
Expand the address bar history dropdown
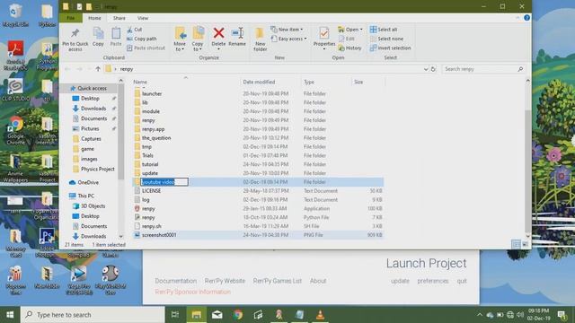(425, 69)
